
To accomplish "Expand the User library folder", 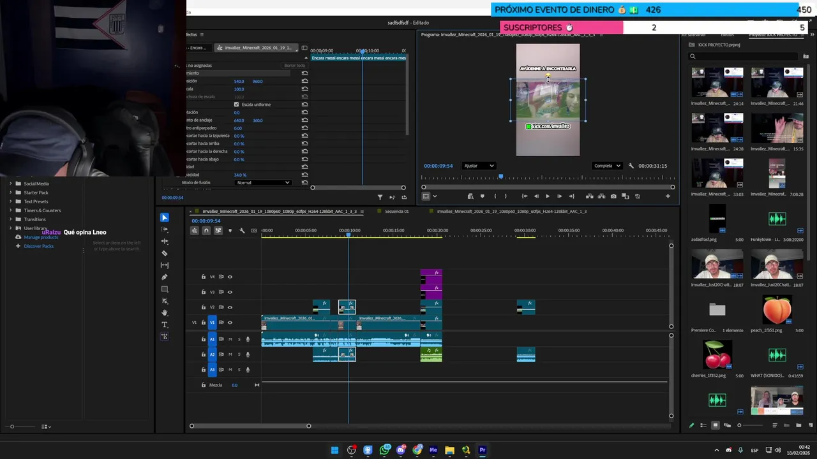I will point(10,228).
